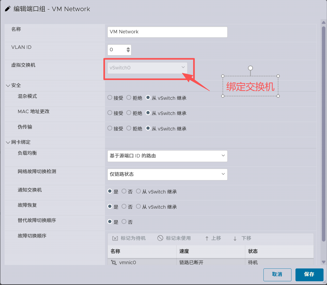This screenshot has height=285, width=327.
Task: Select 拒绝 for MAC 地址更改
Action: pos(129,113)
